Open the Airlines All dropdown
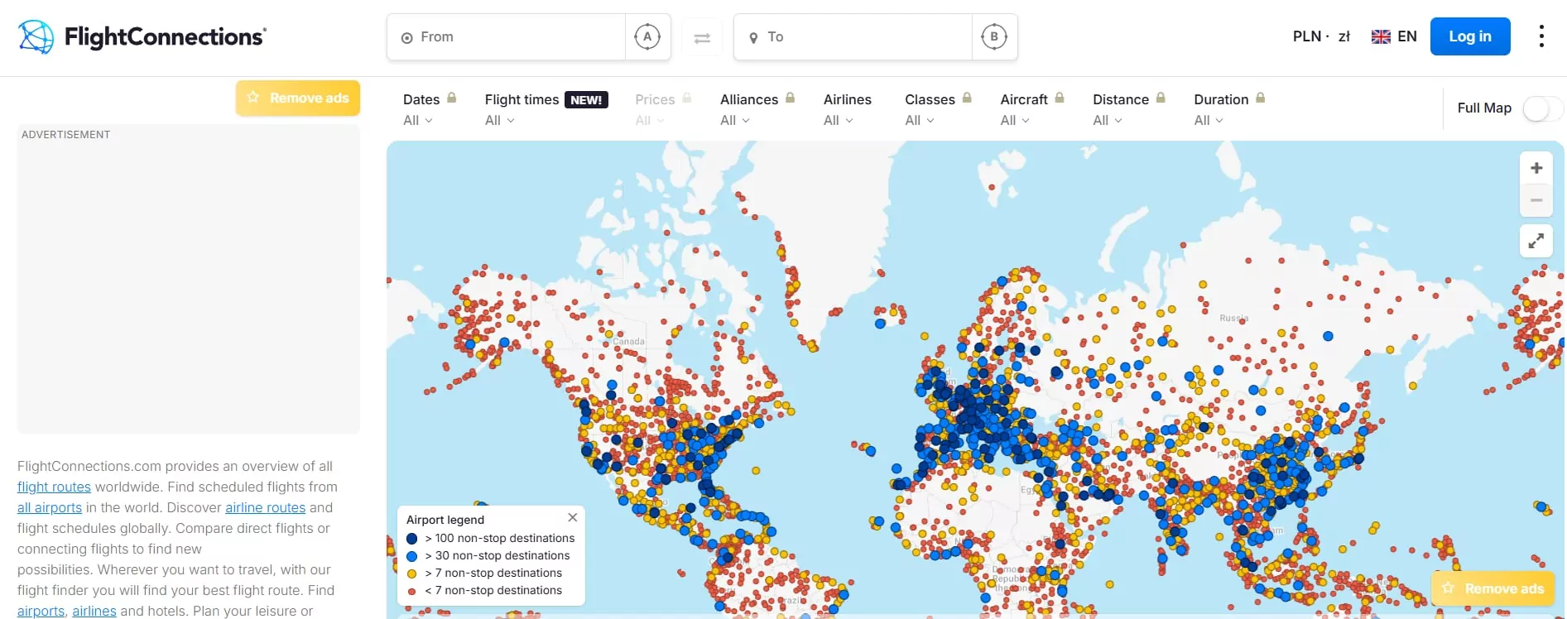This screenshot has height=619, width=1567. tap(839, 121)
